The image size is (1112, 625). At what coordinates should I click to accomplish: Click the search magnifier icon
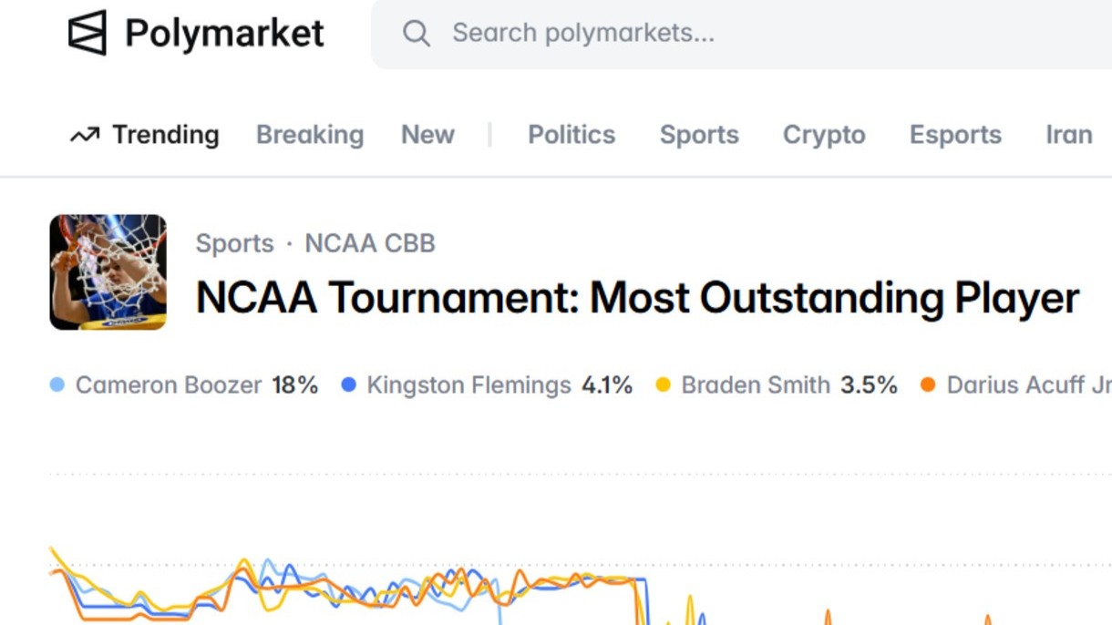point(417,33)
